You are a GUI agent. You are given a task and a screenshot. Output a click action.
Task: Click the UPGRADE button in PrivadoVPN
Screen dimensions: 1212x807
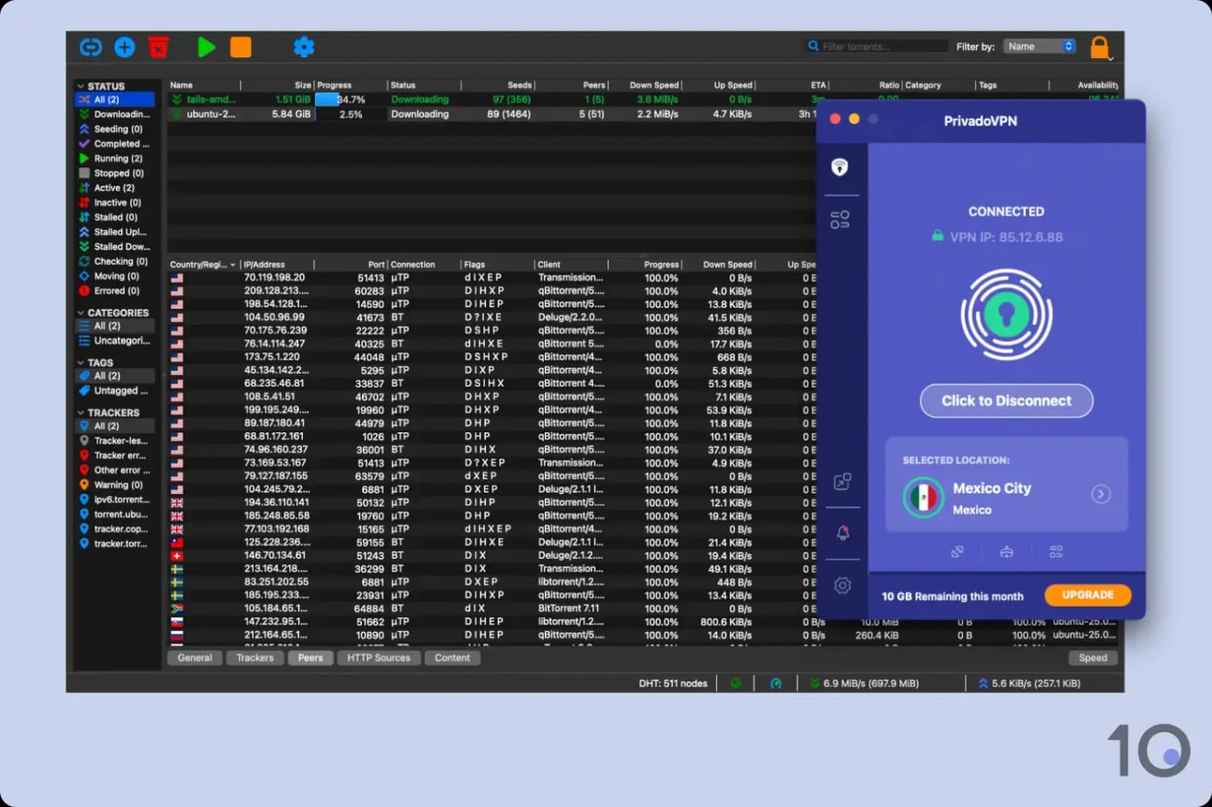click(x=1088, y=595)
